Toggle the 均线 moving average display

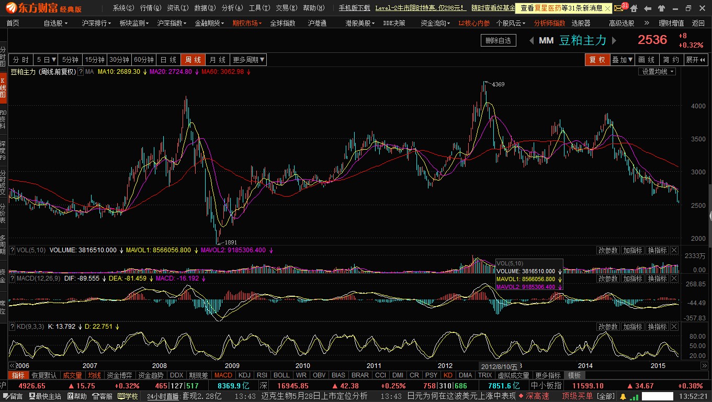94,375
